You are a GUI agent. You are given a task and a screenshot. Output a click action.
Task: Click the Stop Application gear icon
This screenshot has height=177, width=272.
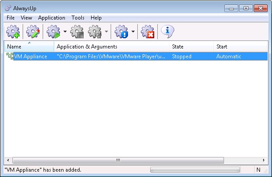tap(77, 32)
